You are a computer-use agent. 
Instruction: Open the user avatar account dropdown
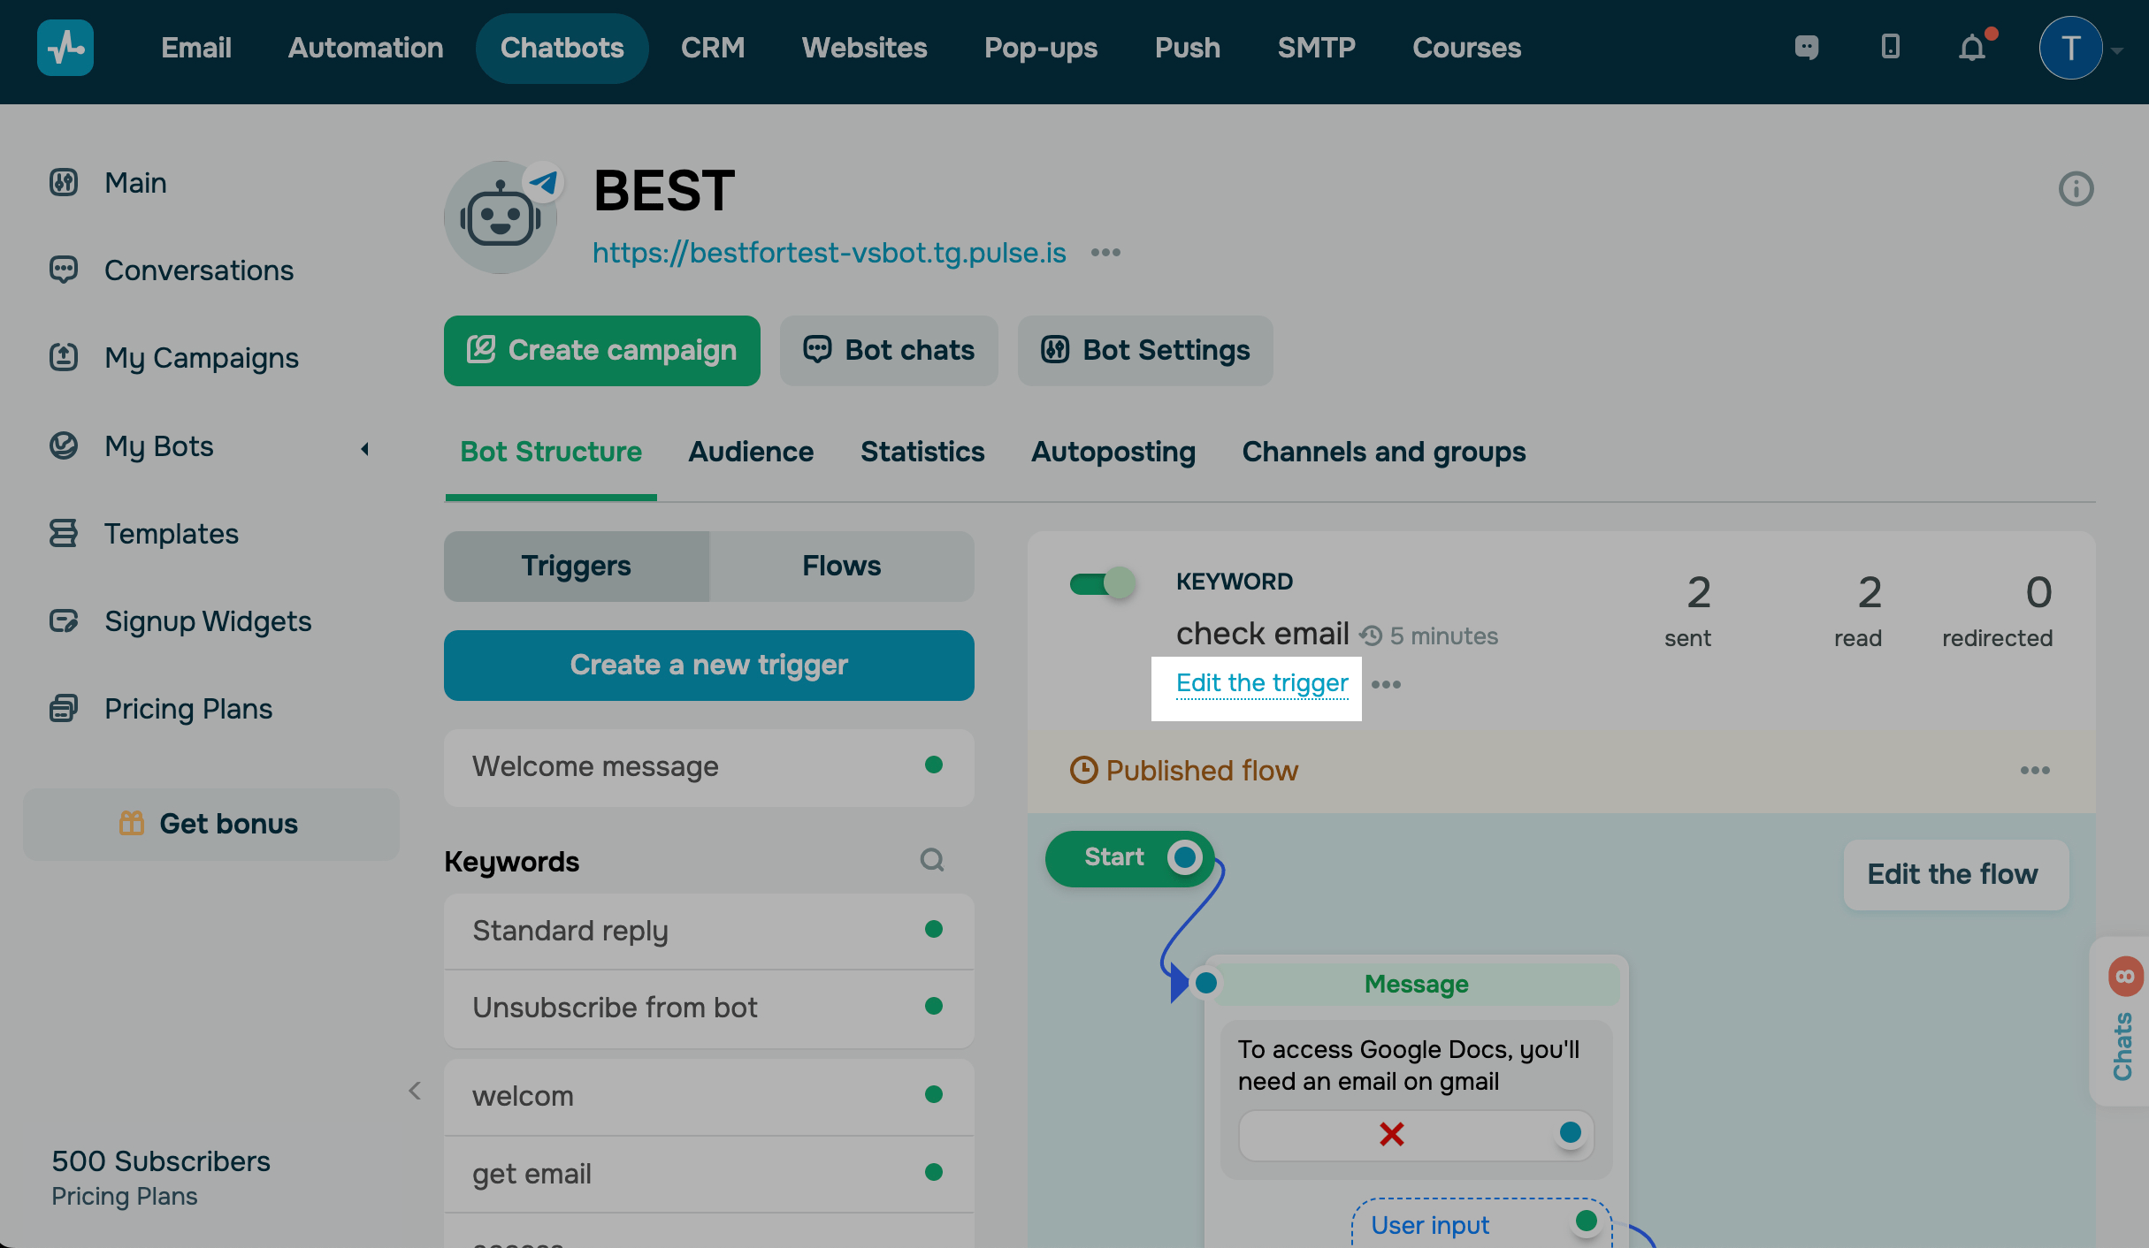pos(2070,48)
